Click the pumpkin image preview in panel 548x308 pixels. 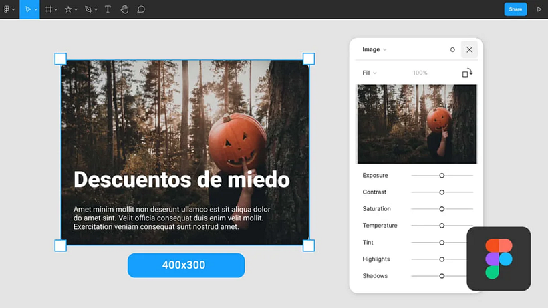click(x=416, y=124)
